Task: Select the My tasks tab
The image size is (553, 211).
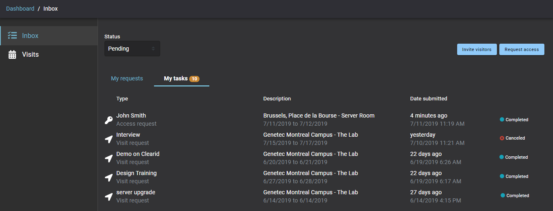Action: pyautogui.click(x=176, y=78)
